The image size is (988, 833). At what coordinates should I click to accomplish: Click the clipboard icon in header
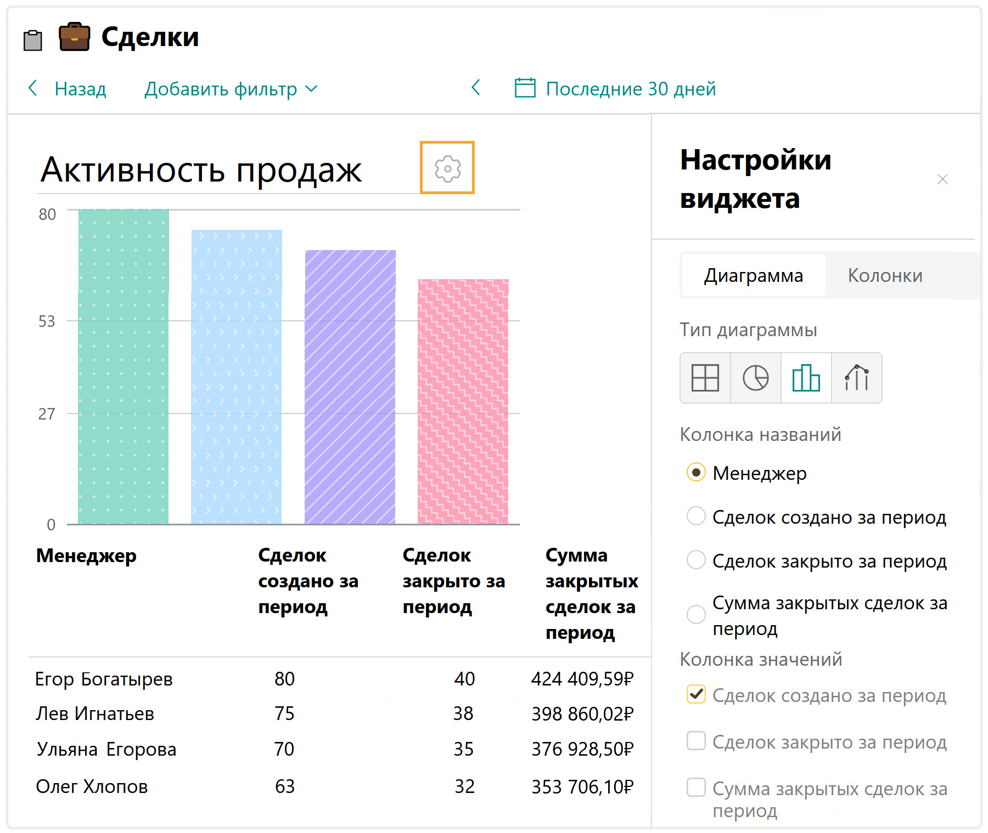click(33, 40)
